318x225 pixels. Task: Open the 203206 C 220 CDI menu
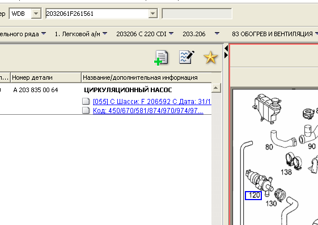tap(145, 34)
